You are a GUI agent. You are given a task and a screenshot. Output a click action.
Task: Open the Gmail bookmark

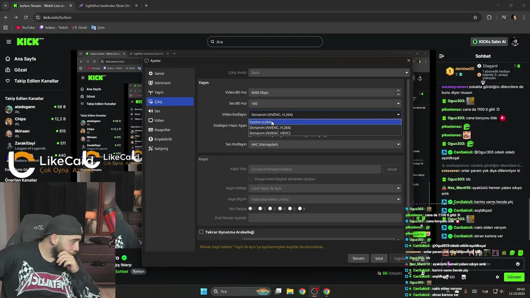click(x=79, y=28)
